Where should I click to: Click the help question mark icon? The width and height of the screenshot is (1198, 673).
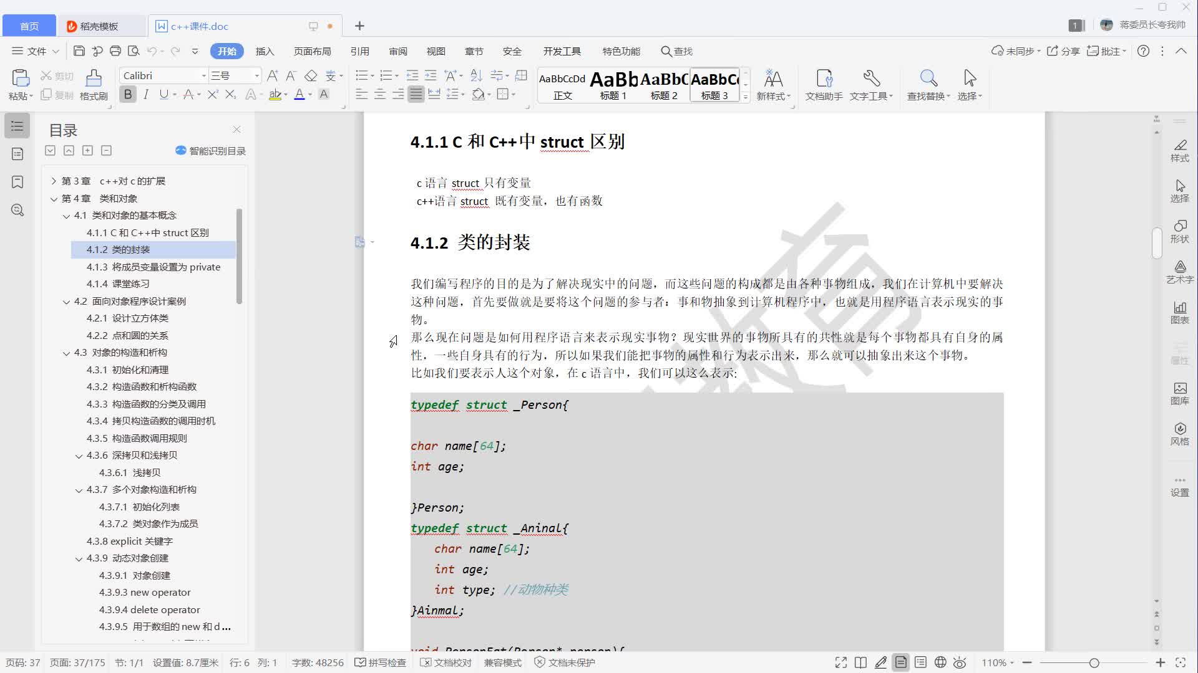click(x=1143, y=51)
